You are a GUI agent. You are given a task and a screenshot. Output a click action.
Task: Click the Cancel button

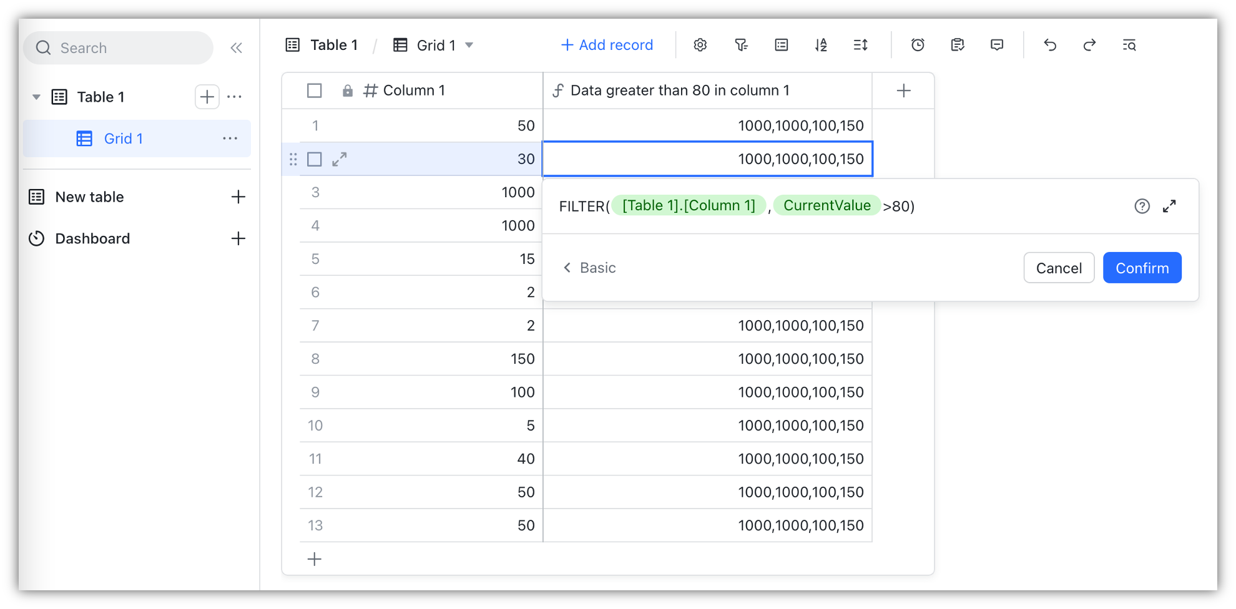click(1059, 268)
